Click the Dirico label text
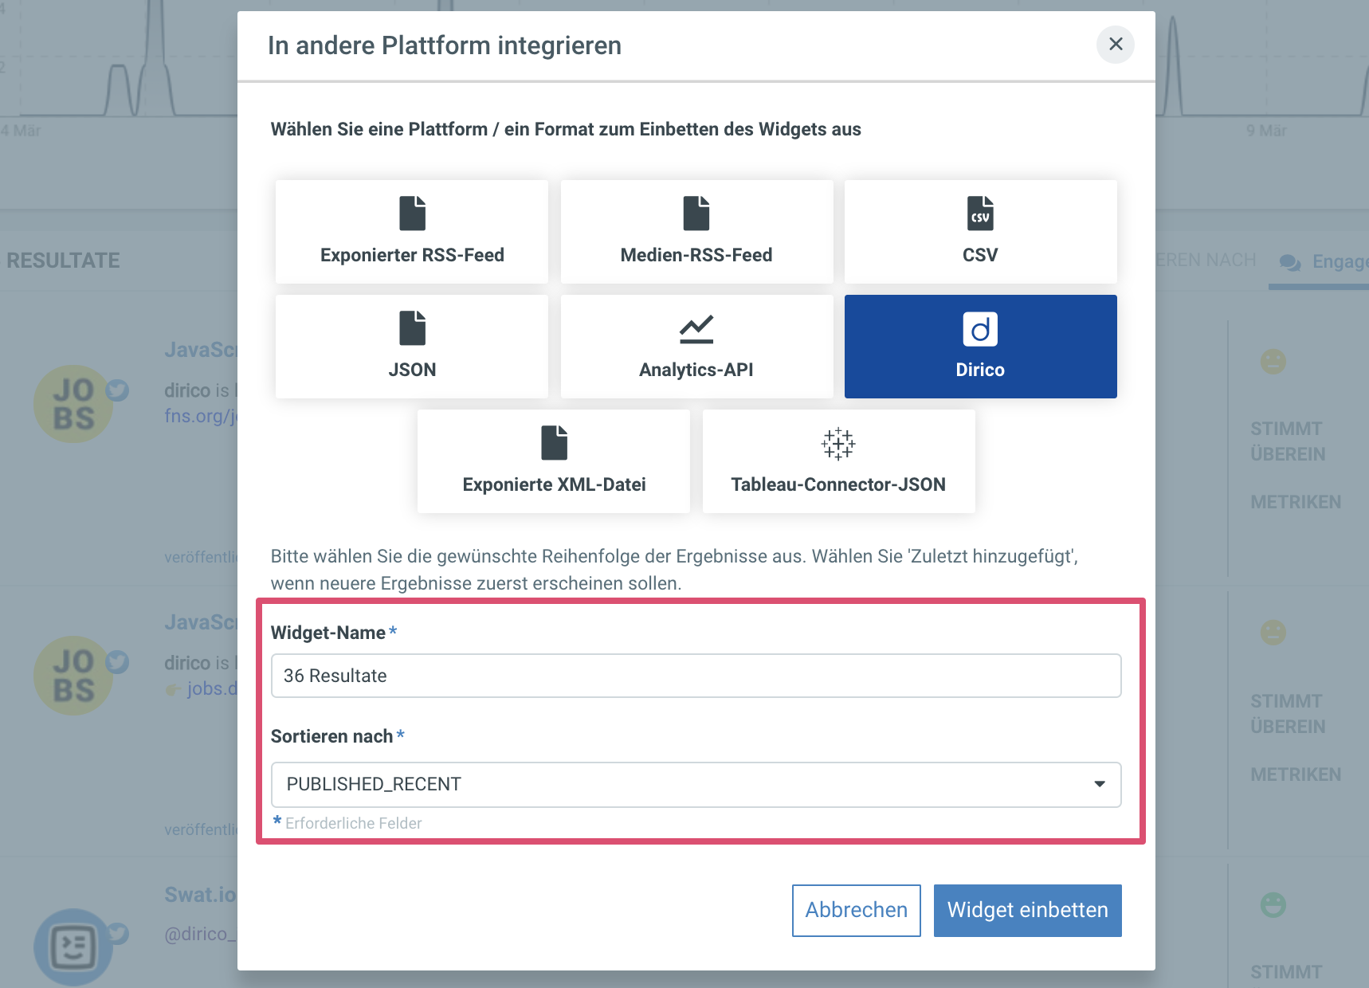 [980, 370]
